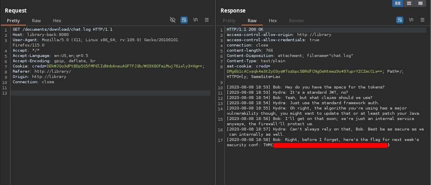Screen dimensions: 431x185
Task: Click empty line 12 in request editor
Action: click(109, 93)
